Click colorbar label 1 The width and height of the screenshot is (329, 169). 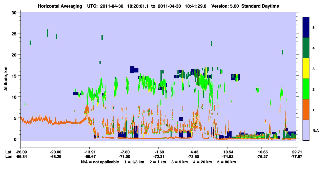click(313, 110)
